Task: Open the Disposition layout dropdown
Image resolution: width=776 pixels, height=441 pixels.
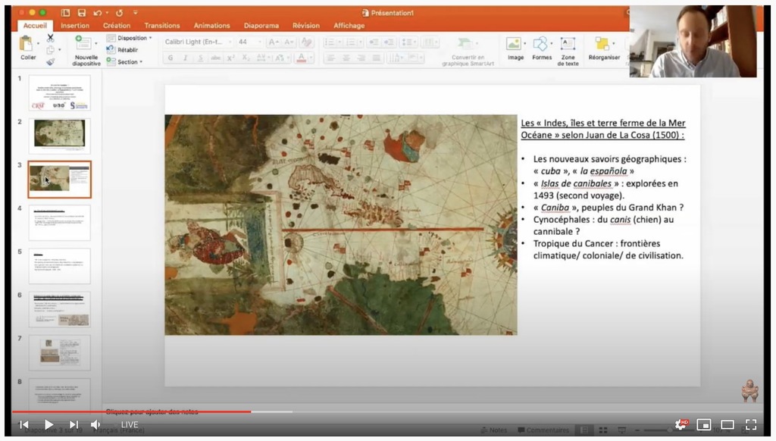Action: pyautogui.click(x=129, y=38)
